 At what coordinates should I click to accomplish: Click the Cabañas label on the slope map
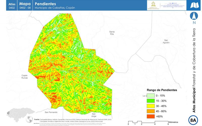pyautogui.click(x=71, y=71)
